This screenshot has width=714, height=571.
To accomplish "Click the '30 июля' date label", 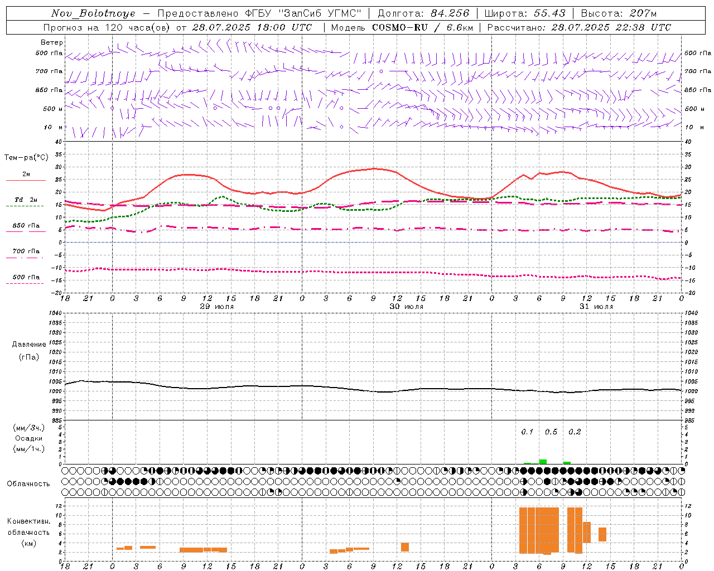I will pos(407,307).
